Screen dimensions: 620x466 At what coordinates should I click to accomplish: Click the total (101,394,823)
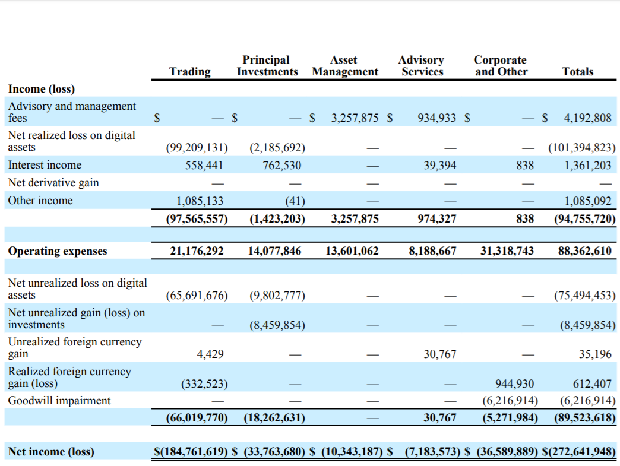click(582, 147)
